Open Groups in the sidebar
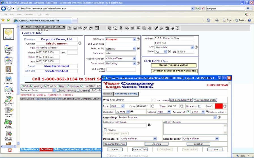254x158 pixels. click(9, 61)
